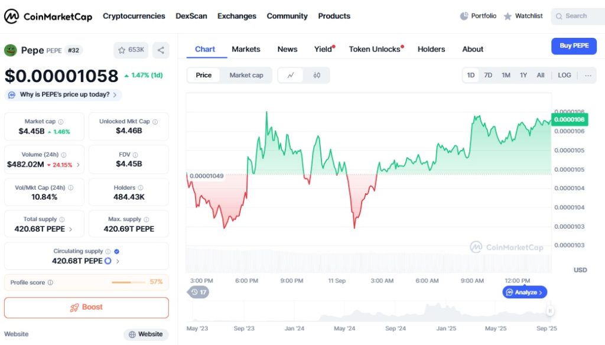Click the 0.00001049 open price label
This screenshot has height=345, width=605.
206,176
